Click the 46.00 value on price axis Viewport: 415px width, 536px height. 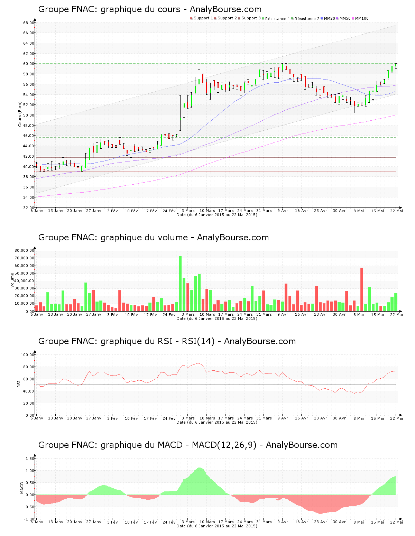(29, 136)
